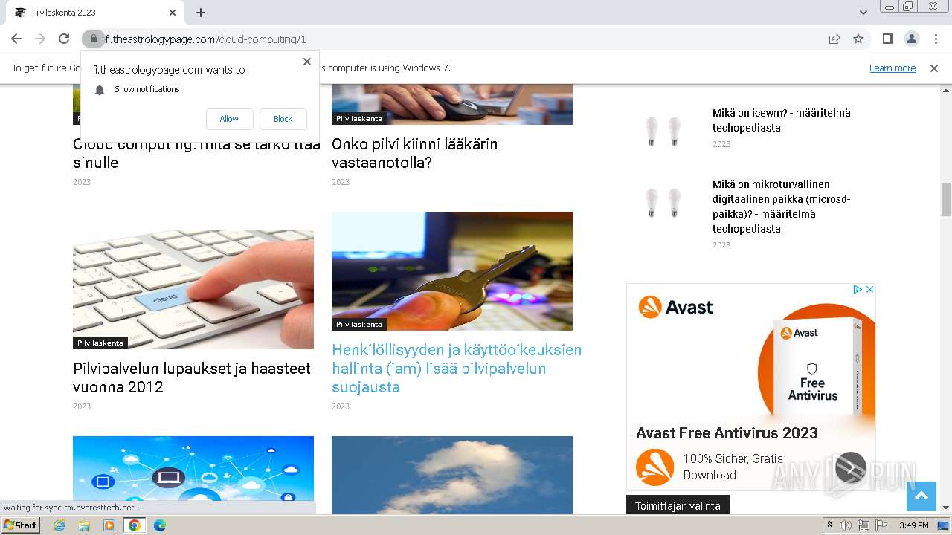Screen dimensions: 952x535
Task: Close the Pilvilaskenta 2023 tab
Action: pyautogui.click(x=173, y=13)
